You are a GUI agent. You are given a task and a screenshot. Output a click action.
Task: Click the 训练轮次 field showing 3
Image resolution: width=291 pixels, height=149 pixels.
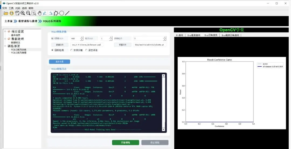coord(149,39)
